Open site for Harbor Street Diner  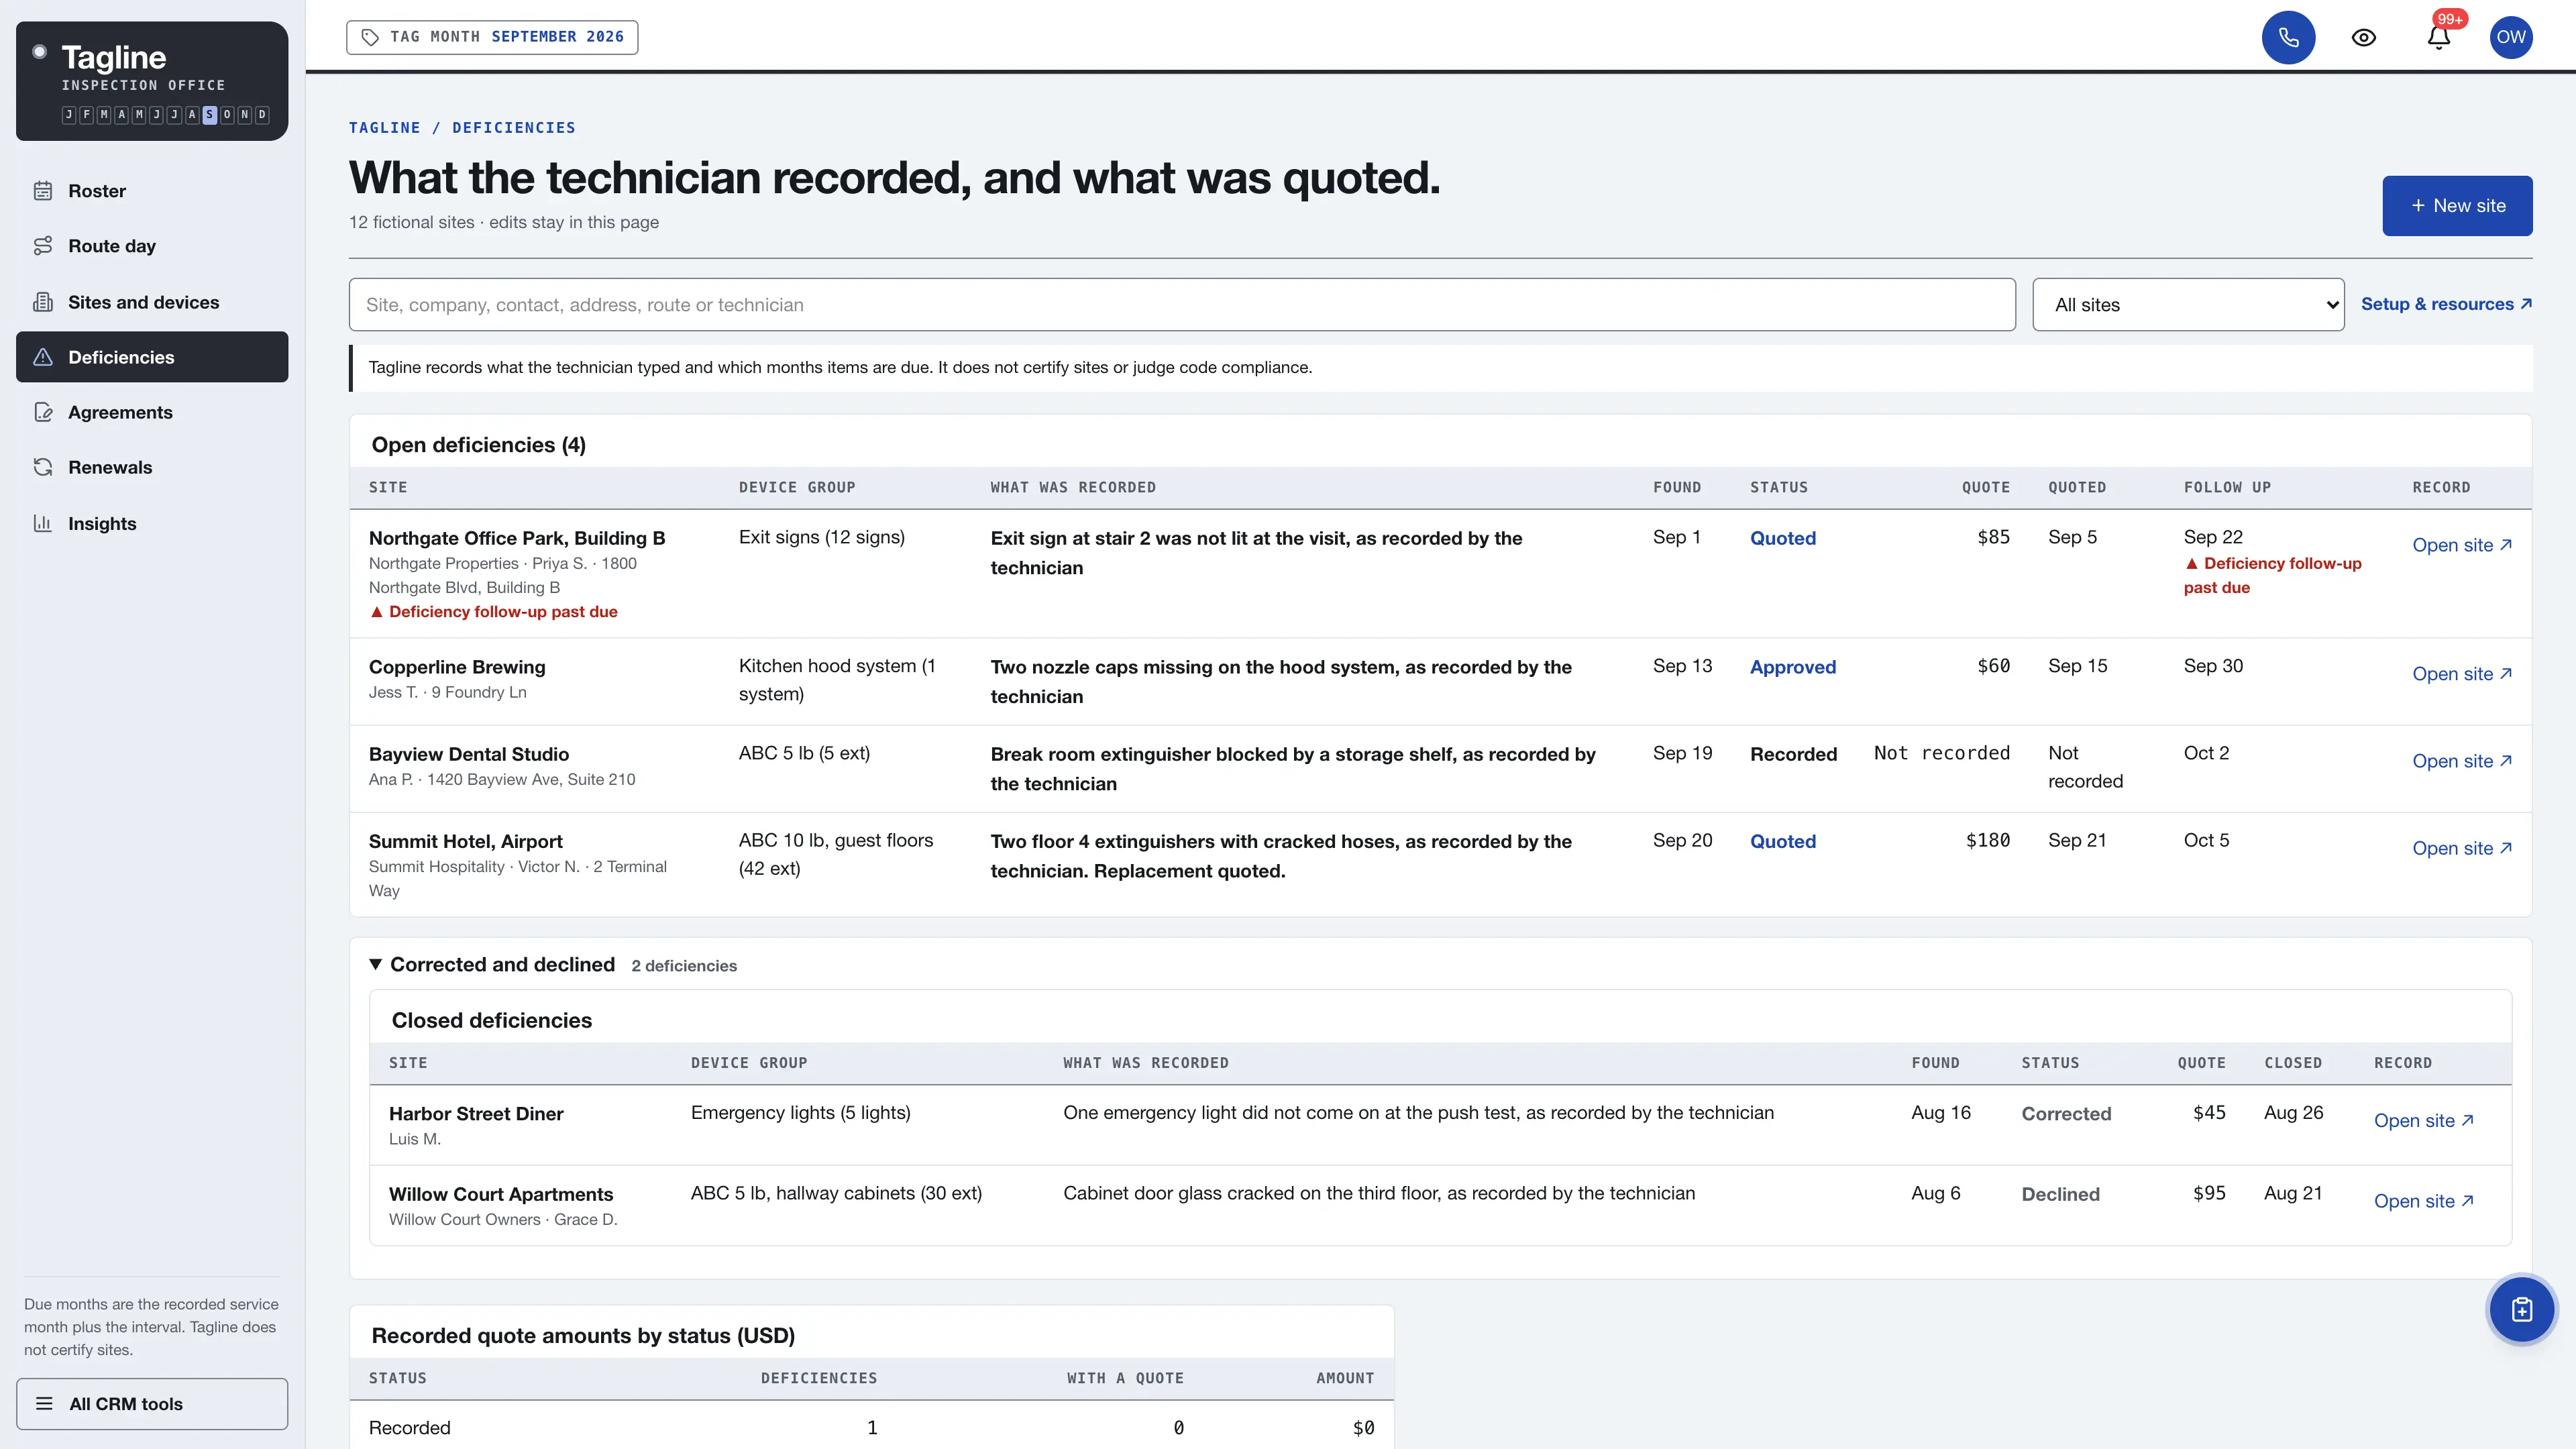coord(2423,1121)
